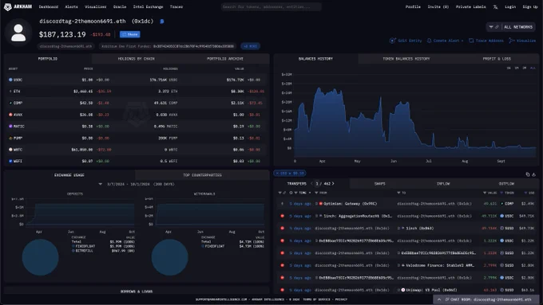Click the Edit Entity icon
The width and height of the screenshot is (543, 305).
[392, 41]
